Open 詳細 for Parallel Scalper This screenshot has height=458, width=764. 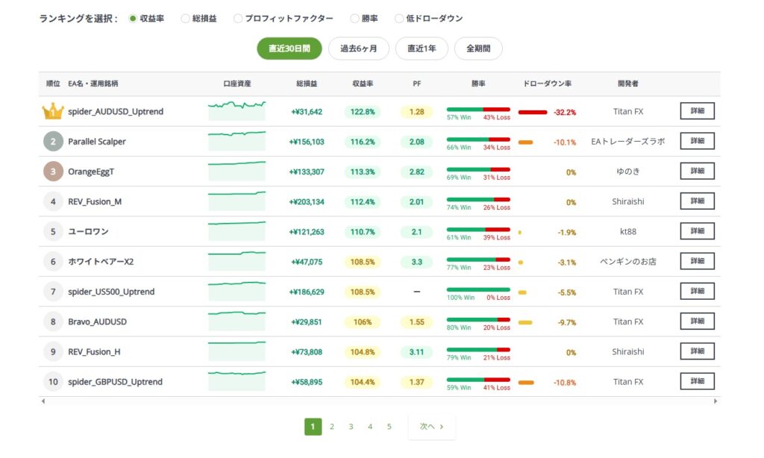pos(697,141)
